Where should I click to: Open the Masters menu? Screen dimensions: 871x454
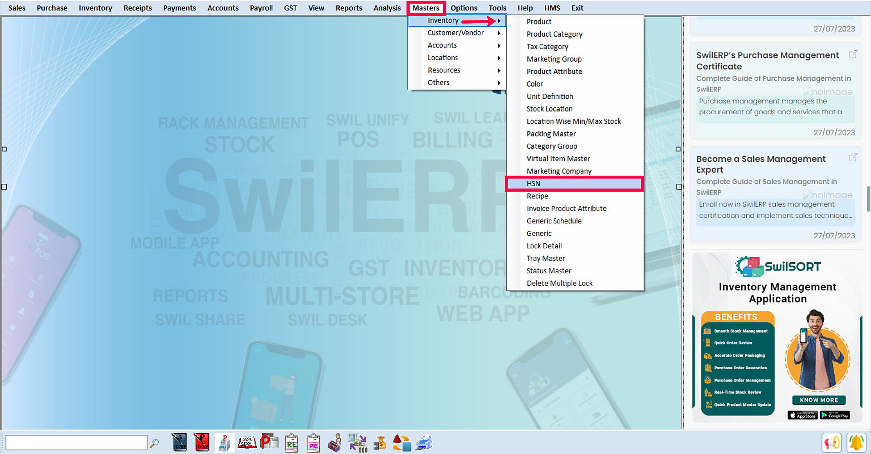(x=426, y=8)
